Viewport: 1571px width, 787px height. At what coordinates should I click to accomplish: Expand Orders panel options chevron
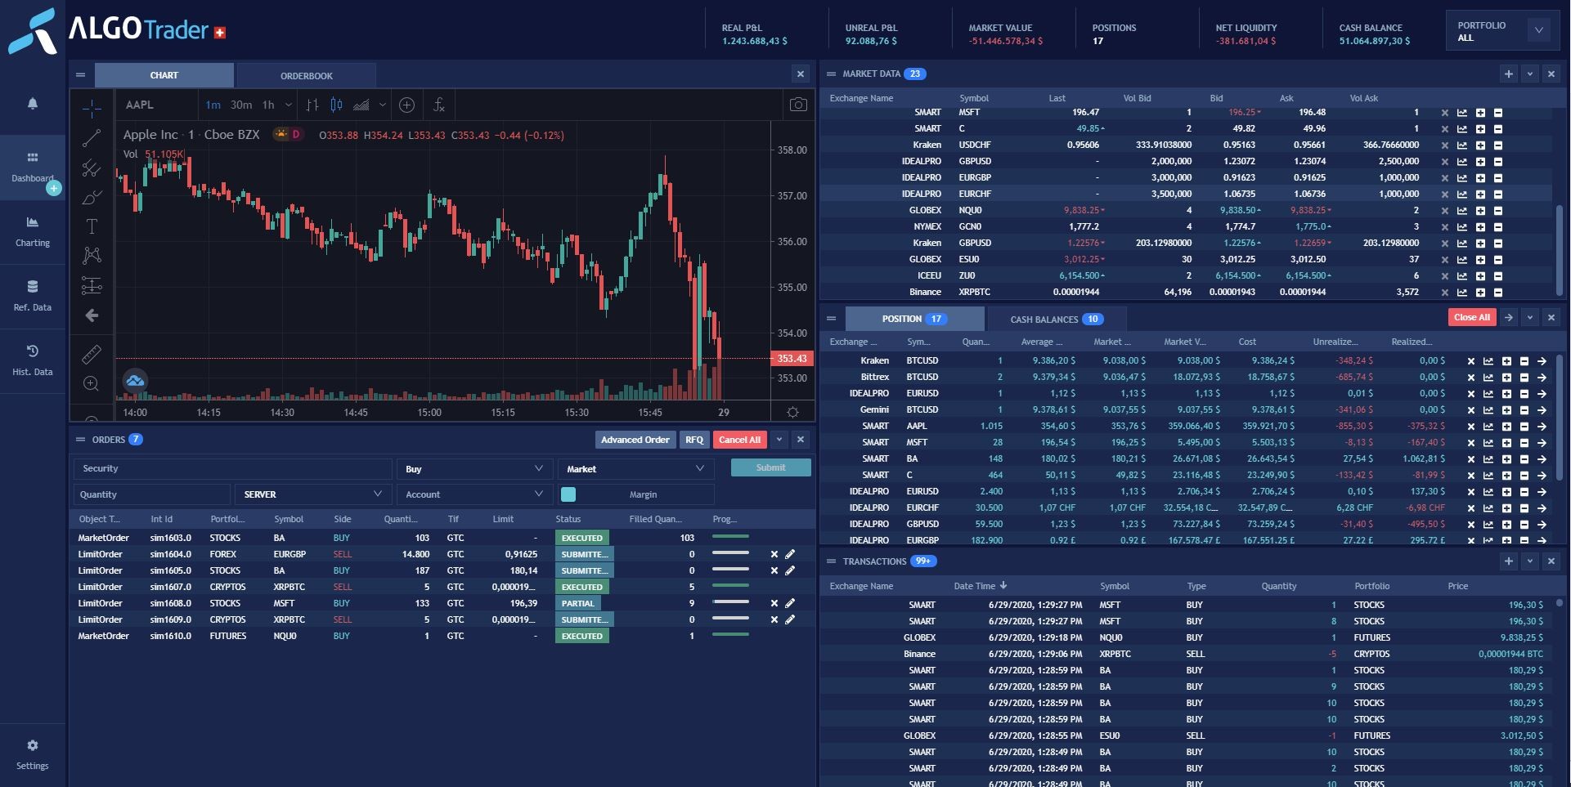(x=779, y=440)
